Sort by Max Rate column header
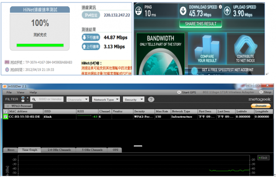Screen dimensions: 276x177 163,111
